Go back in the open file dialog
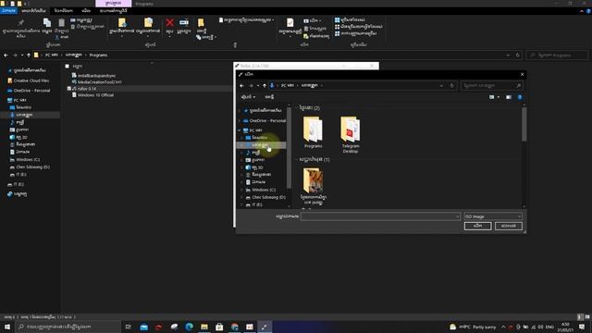 [241, 86]
